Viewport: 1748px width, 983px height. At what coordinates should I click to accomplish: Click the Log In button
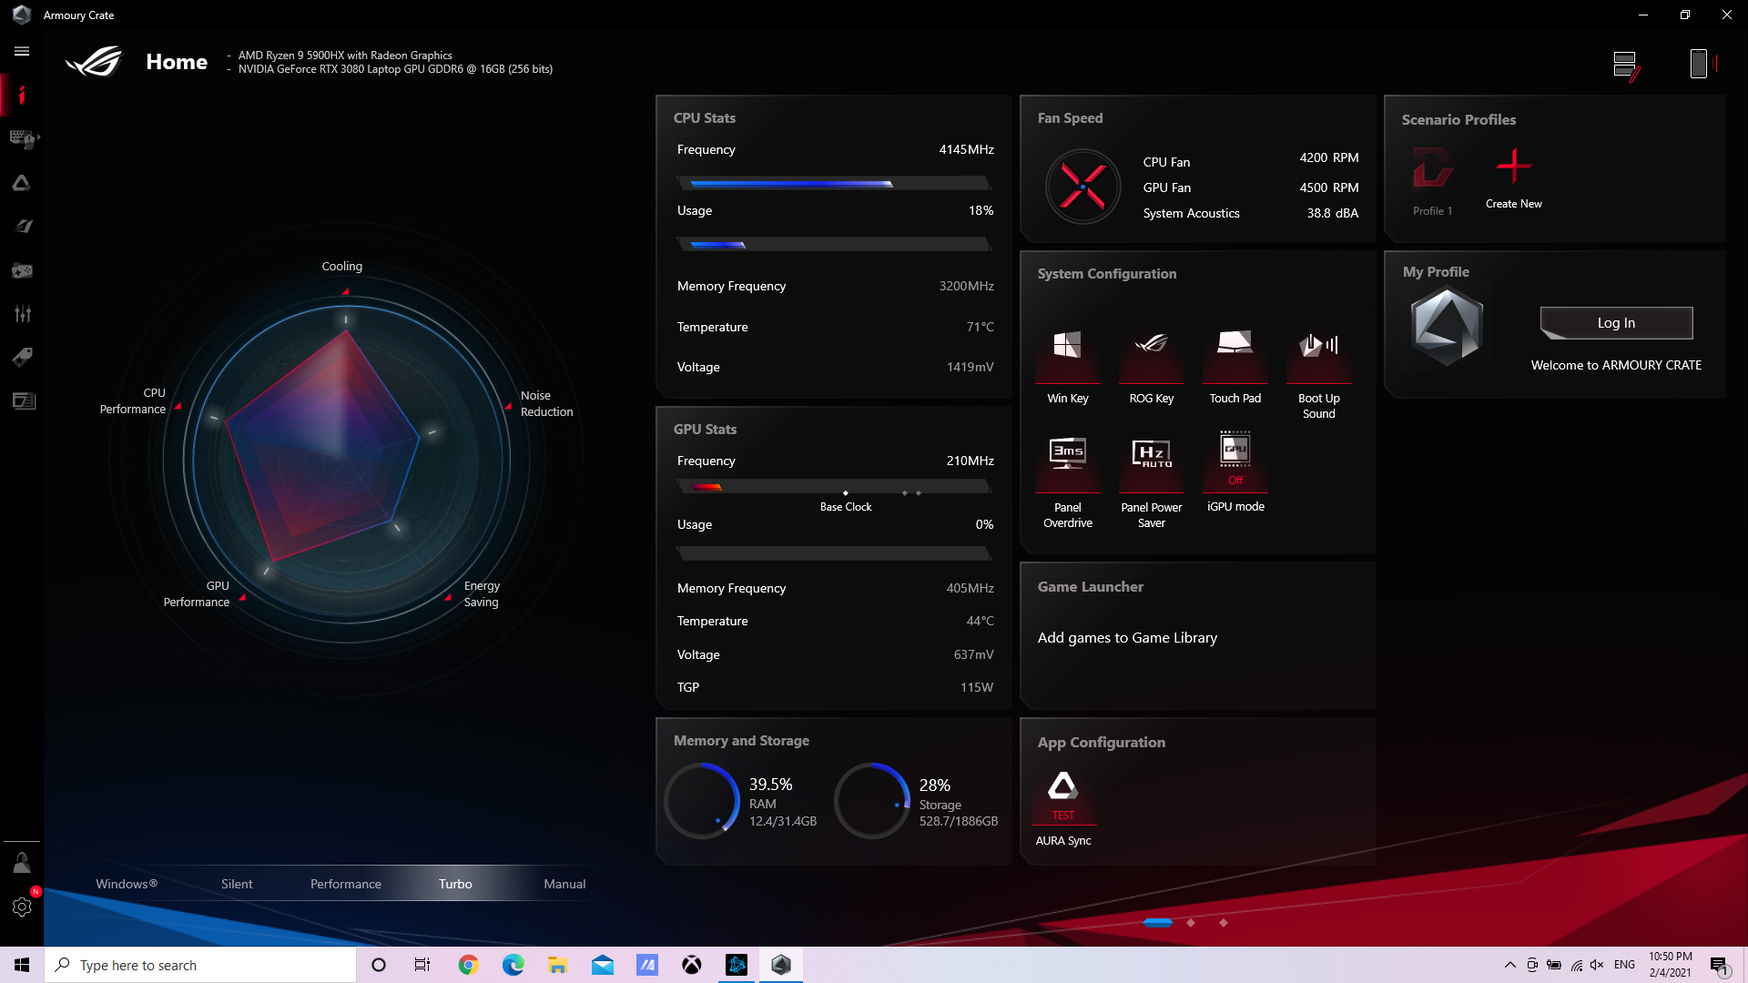coord(1616,322)
